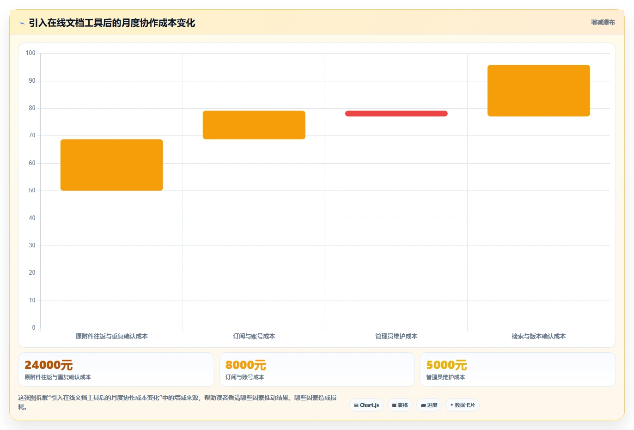Click the orange 订阅与账号成本 bar
Viewport: 634px width, 430px height.
[x=254, y=125]
